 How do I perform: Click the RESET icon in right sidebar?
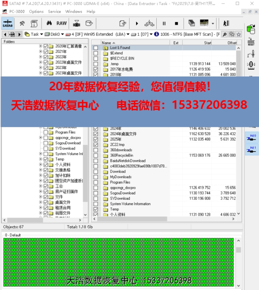(251, 42)
